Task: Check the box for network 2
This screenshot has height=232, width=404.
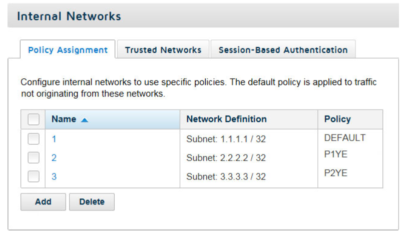Action: point(34,157)
